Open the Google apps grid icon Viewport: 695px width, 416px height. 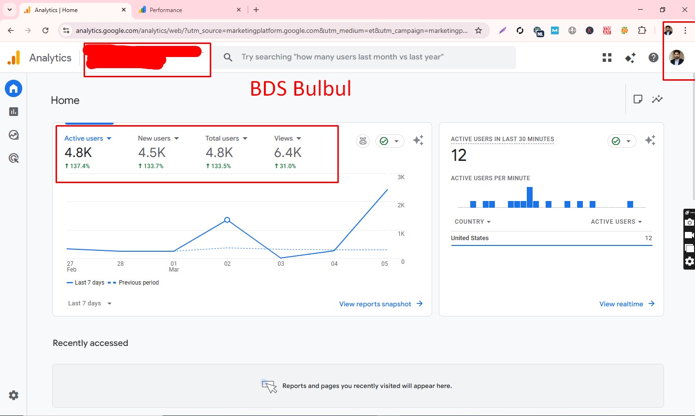(607, 57)
